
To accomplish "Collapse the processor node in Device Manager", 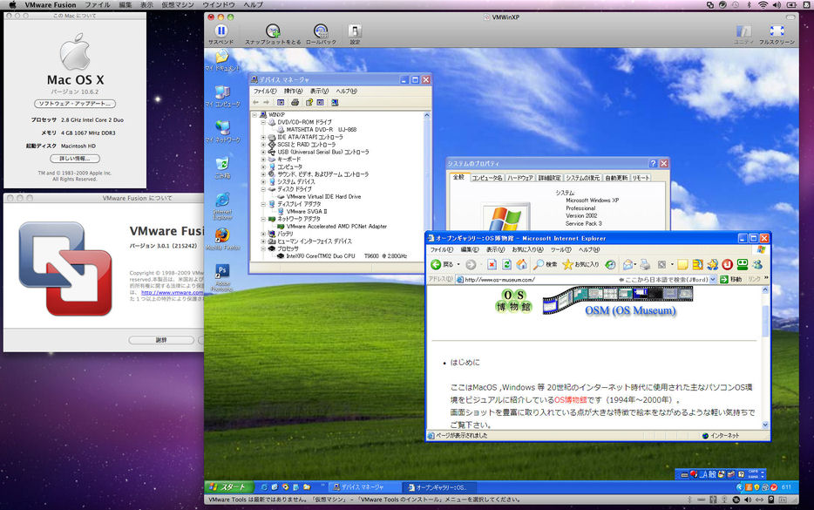I will point(264,248).
